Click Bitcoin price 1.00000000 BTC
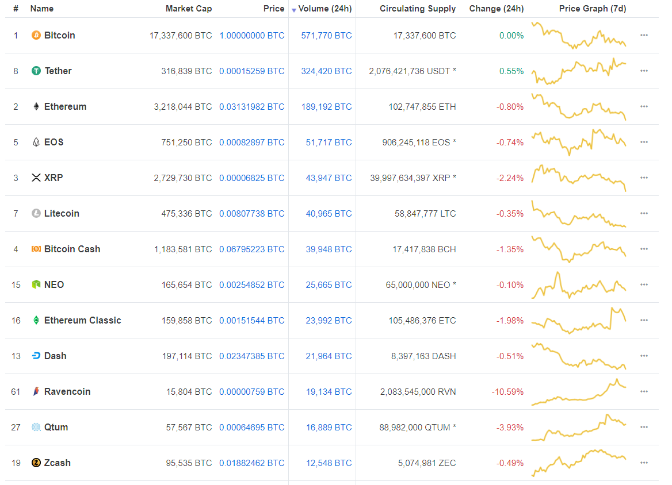Screen dimensions: 672x485 pos(252,36)
